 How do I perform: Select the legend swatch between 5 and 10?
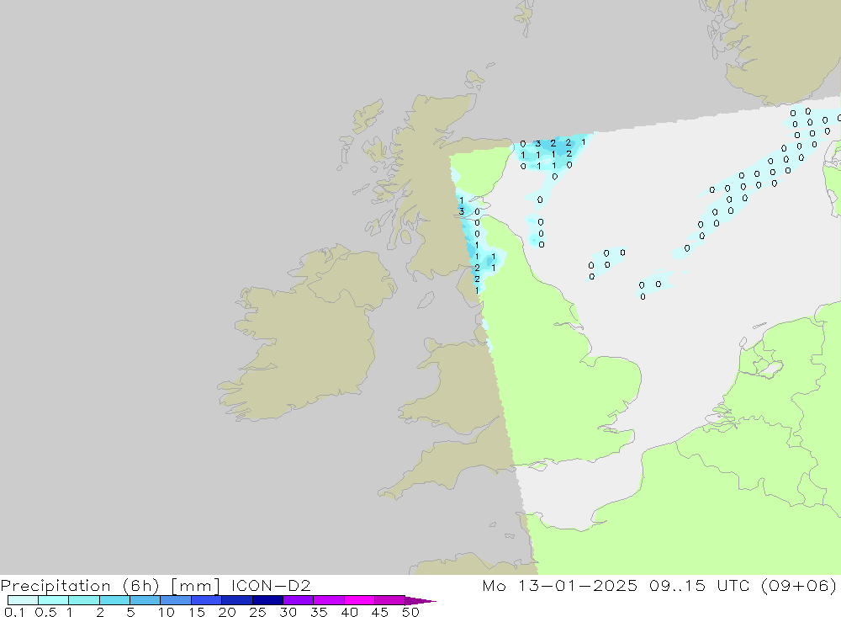(x=145, y=600)
